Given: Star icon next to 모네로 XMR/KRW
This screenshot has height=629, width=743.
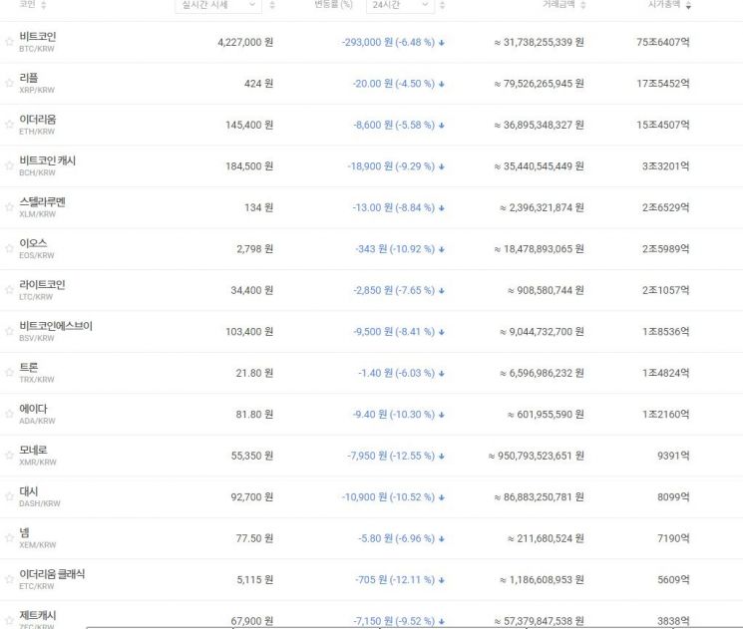Looking at the screenshot, I should (9, 456).
